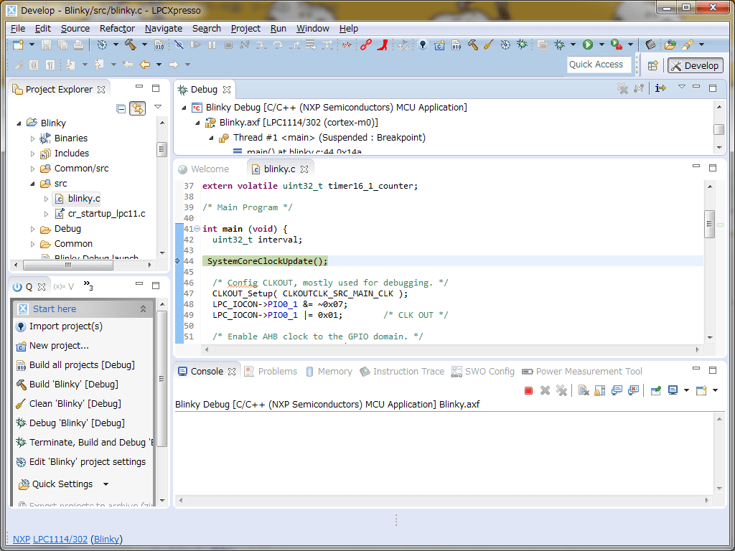
Task: Collapse the src folder node
Action: [x=32, y=184]
